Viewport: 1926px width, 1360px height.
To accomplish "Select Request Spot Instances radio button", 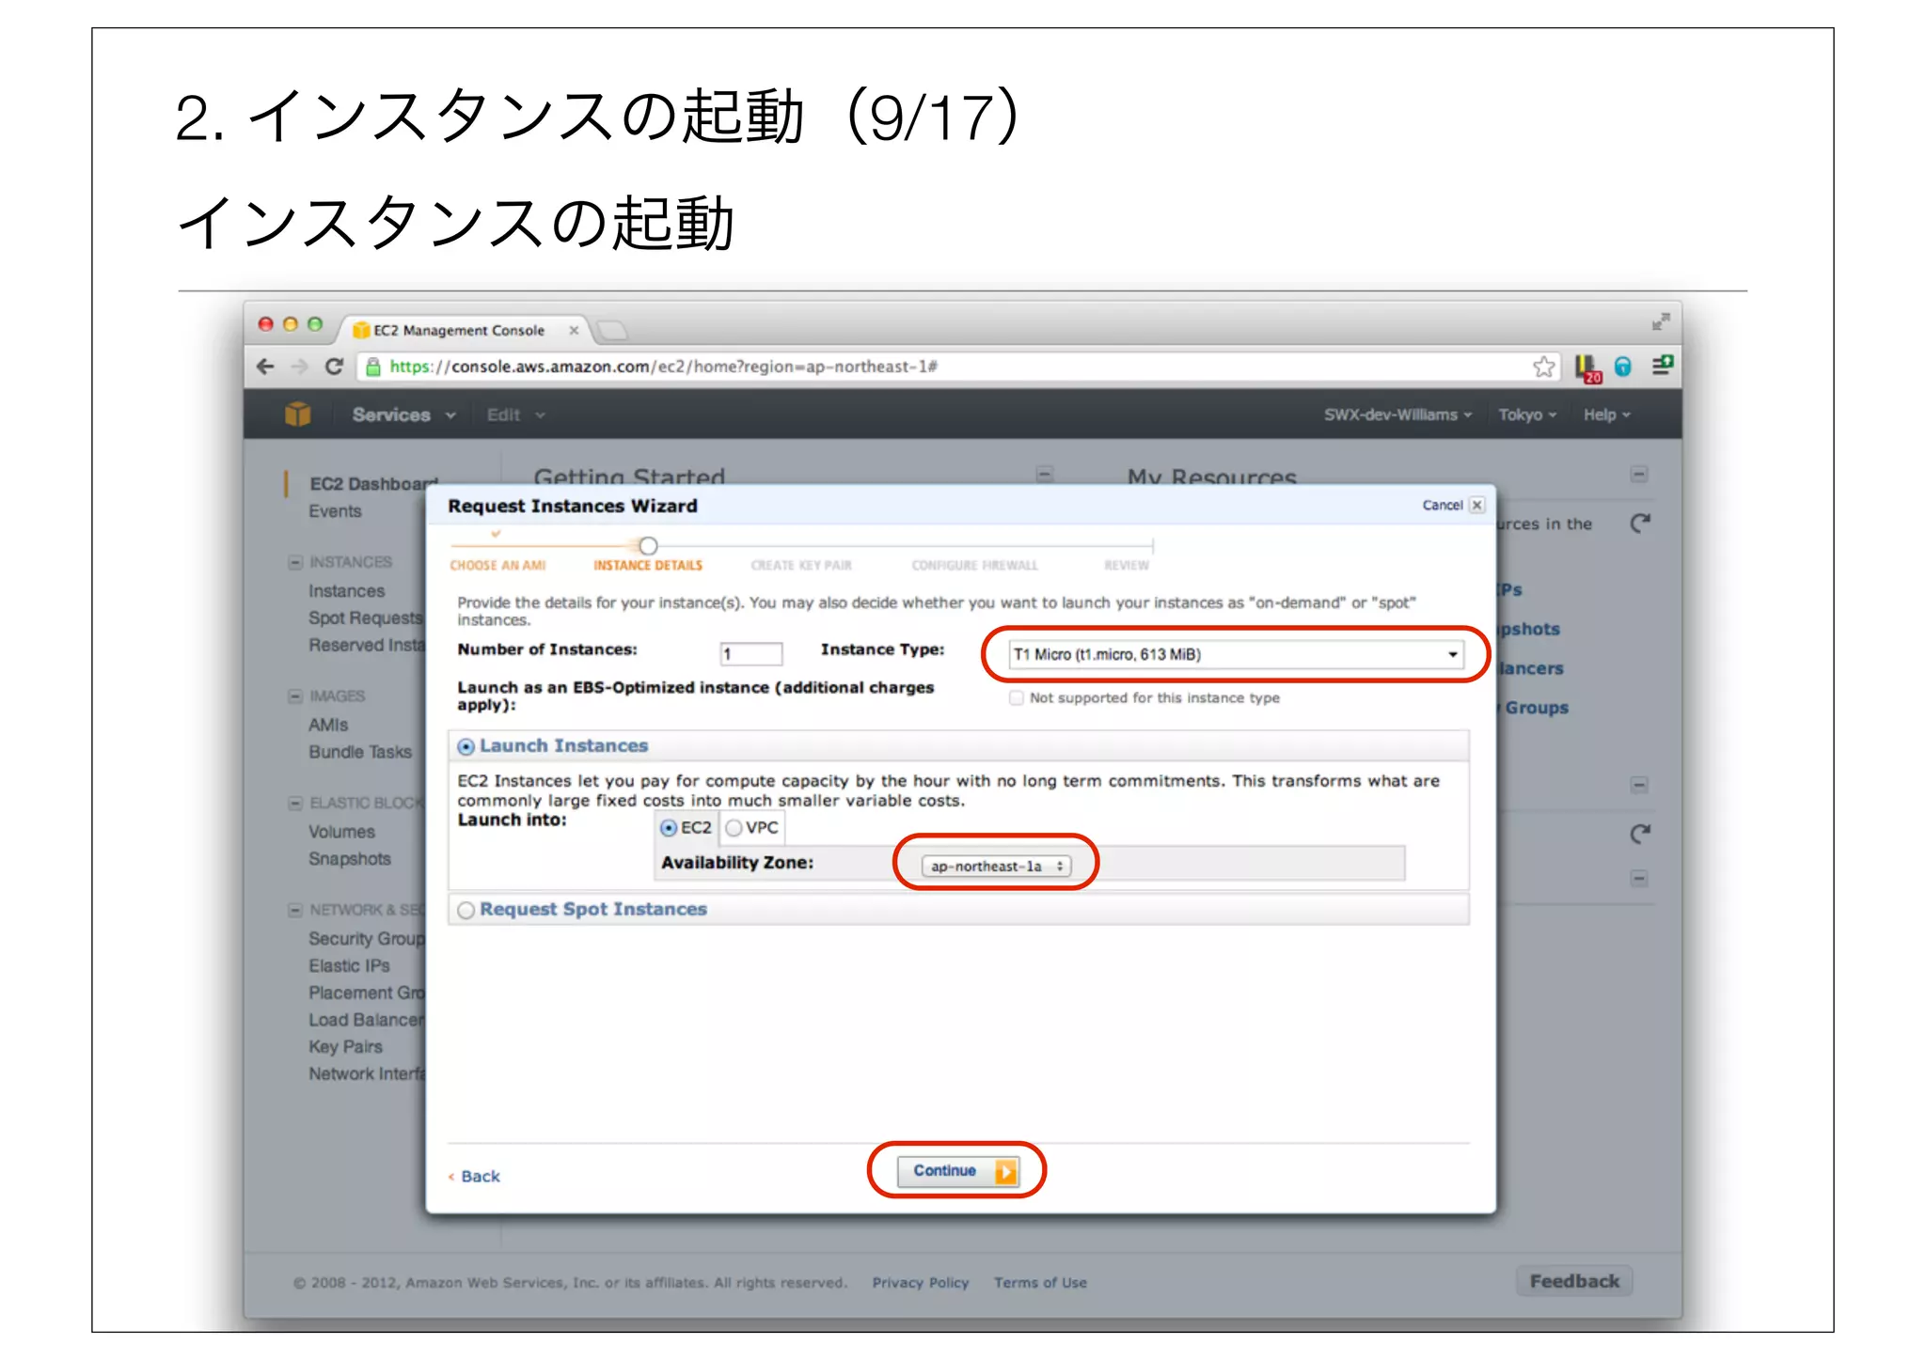I will click(x=466, y=910).
